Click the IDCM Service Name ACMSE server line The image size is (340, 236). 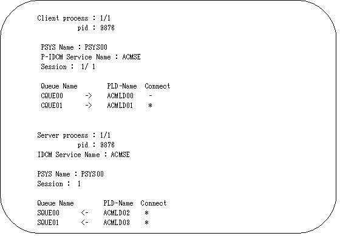coord(84,155)
